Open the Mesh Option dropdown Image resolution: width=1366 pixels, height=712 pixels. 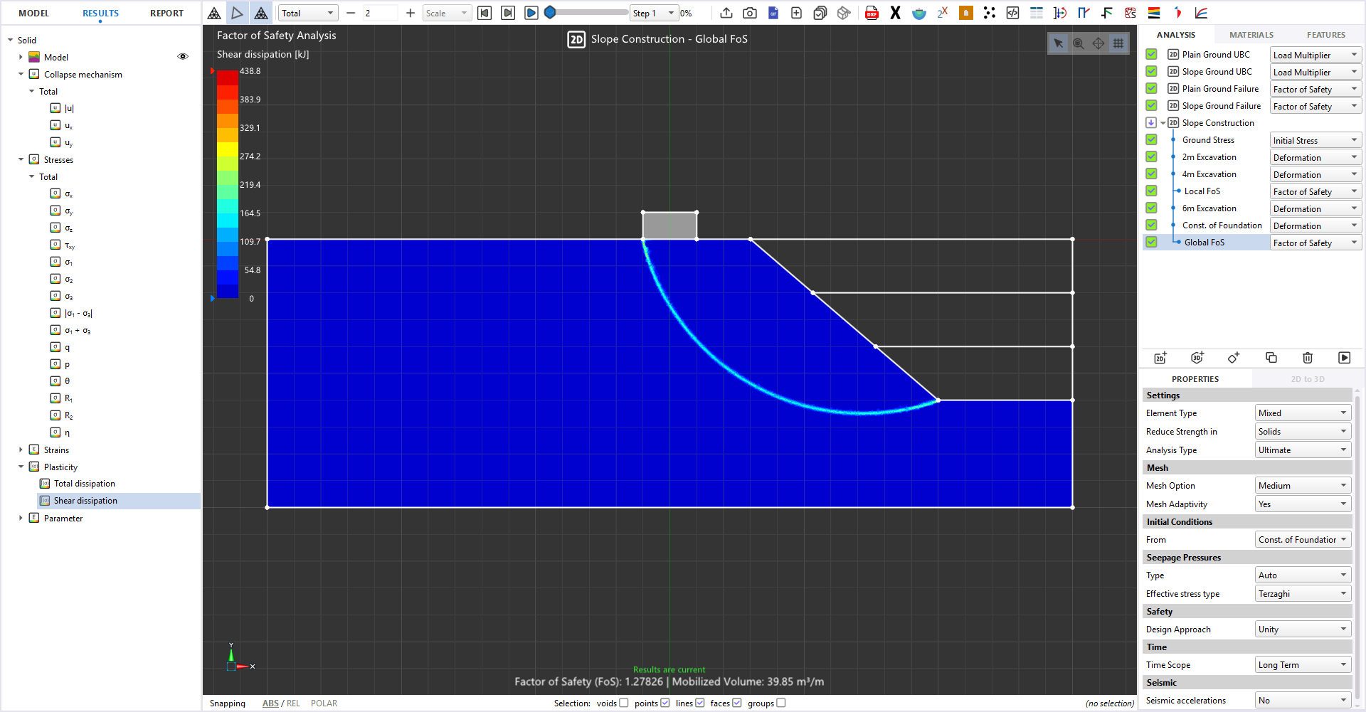coord(1303,485)
